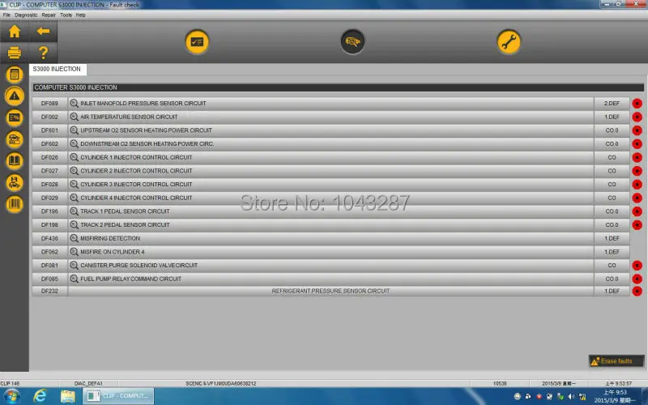
Task: Open the wrench repair icon
Action: click(x=509, y=42)
